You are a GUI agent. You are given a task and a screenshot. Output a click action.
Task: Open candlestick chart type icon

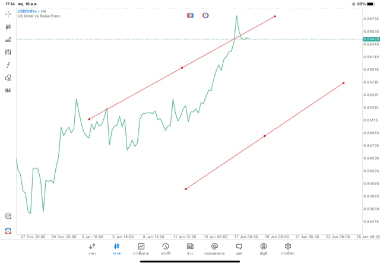tap(8, 27)
